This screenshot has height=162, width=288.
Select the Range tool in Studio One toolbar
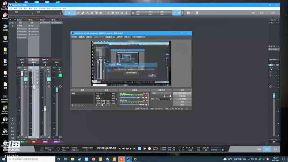(x=74, y=13)
